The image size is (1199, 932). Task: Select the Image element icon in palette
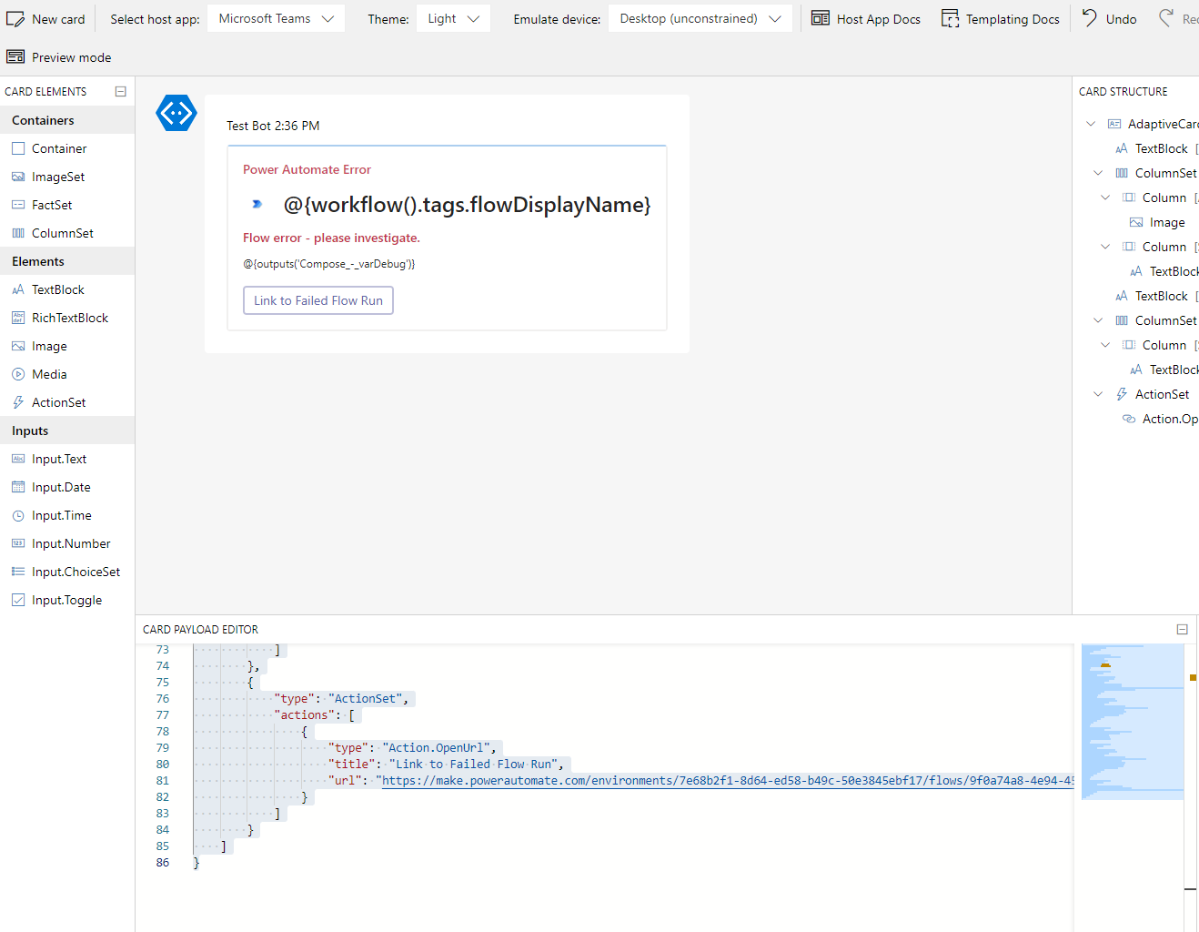coord(18,346)
